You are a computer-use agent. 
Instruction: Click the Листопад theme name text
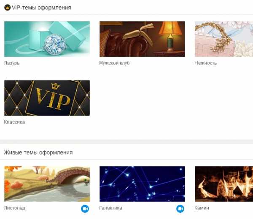(15, 208)
